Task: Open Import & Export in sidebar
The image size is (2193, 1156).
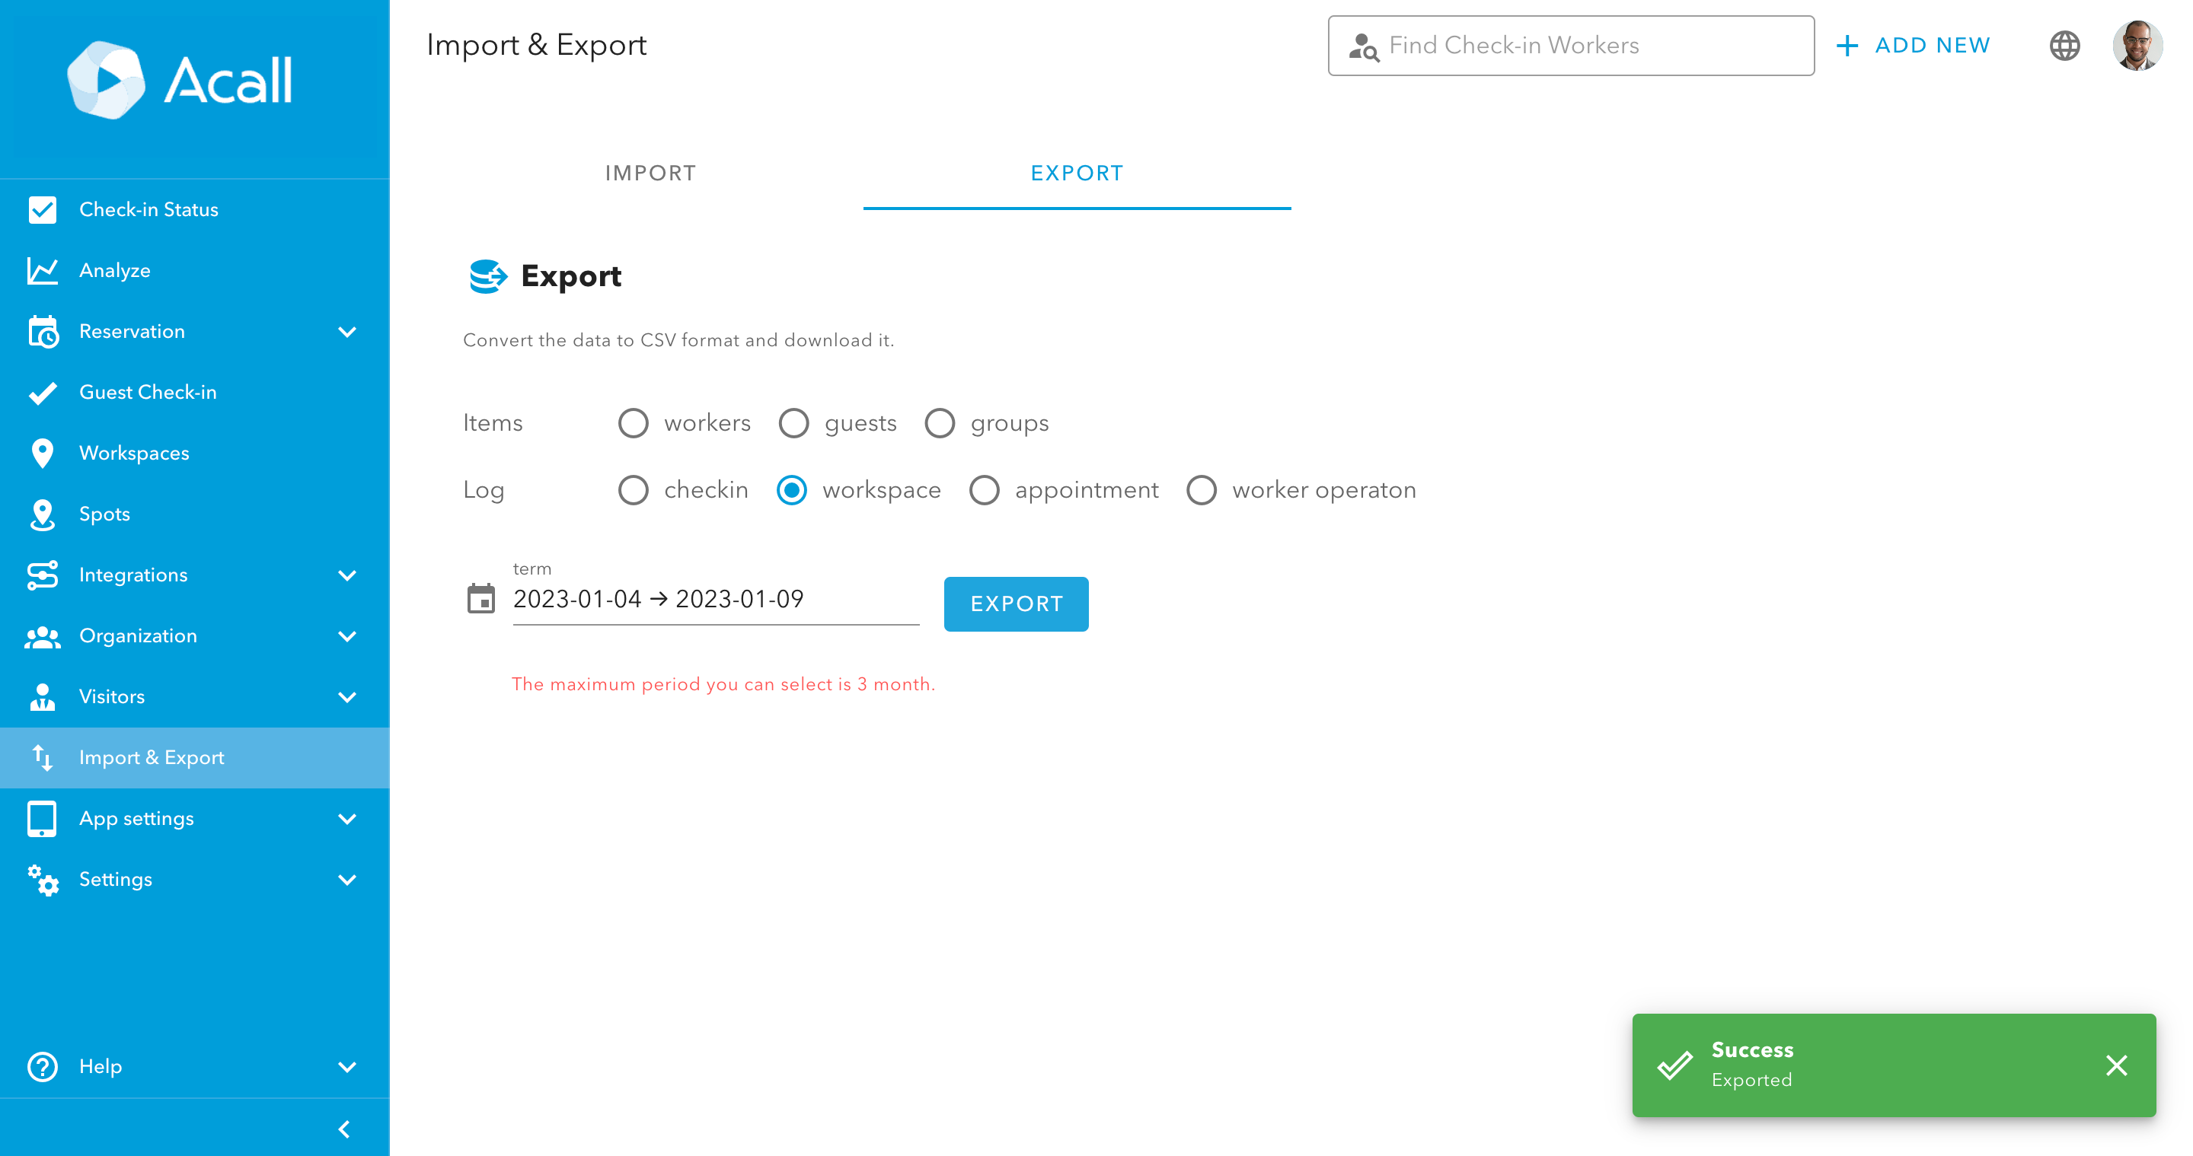Action: (195, 758)
